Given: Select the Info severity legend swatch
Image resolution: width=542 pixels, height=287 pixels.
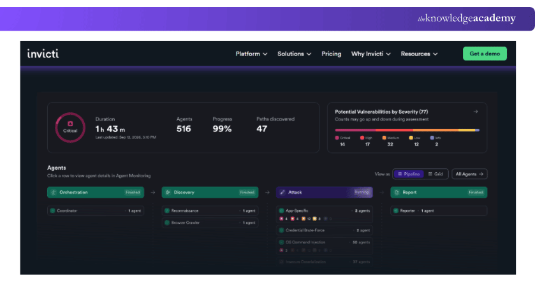Looking at the screenshot, I should tap(432, 138).
